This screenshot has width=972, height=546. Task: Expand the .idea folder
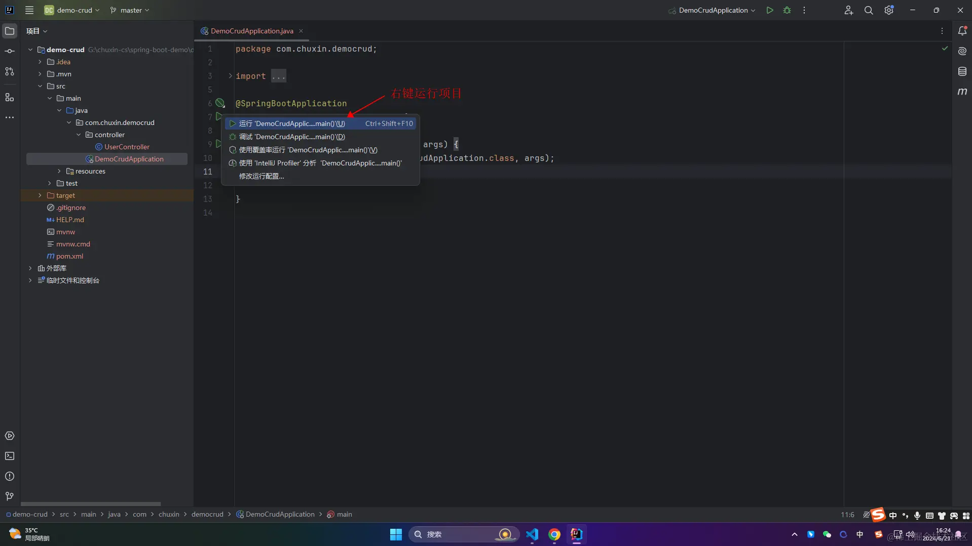coord(40,62)
